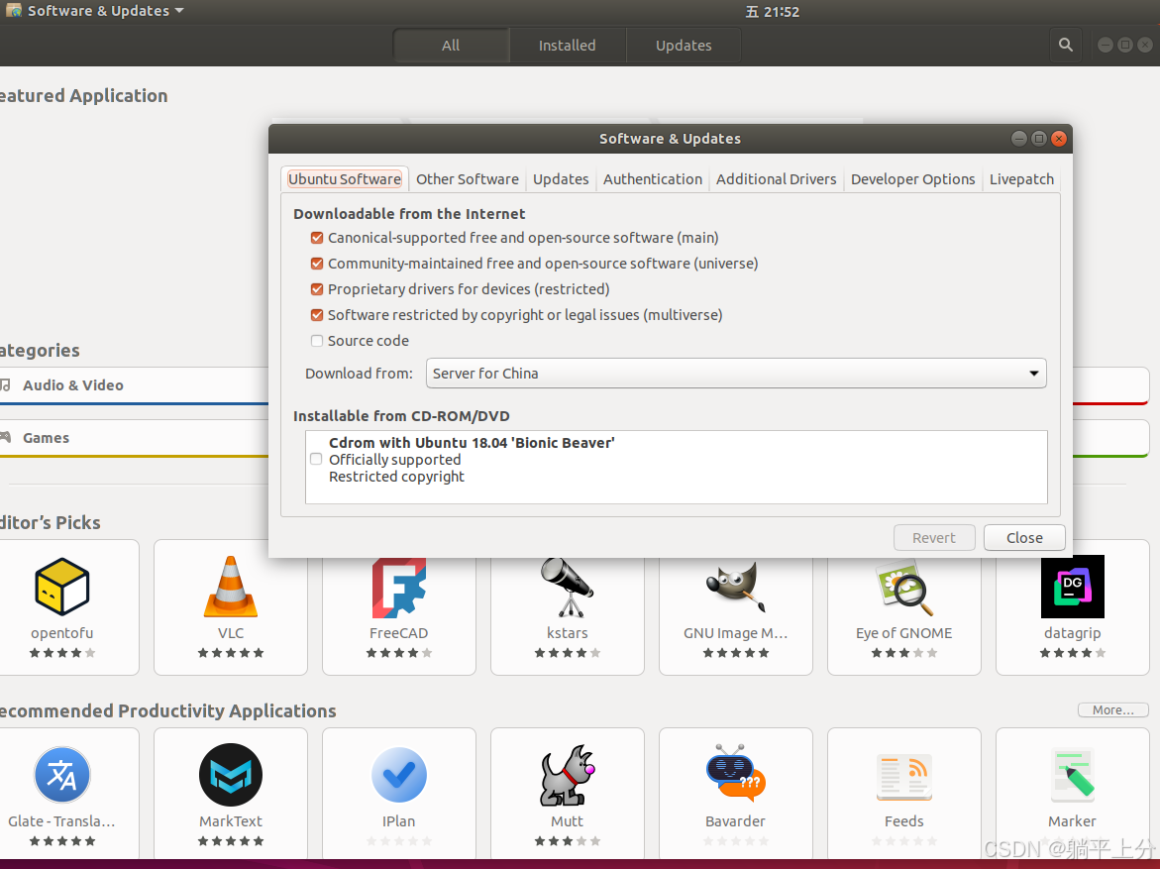Viewport: 1160px width, 869px height.
Task: Select the Updates tab in header bar
Action: tap(684, 46)
